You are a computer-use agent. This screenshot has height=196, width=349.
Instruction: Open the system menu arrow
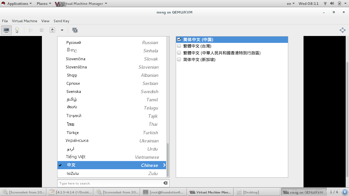(345, 4)
